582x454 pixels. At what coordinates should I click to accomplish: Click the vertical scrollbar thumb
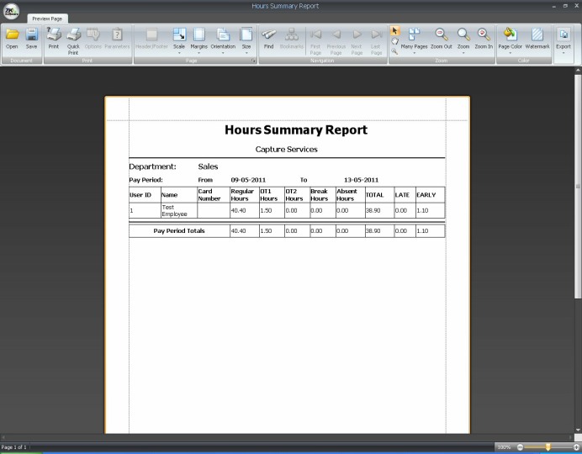[x=578, y=186]
